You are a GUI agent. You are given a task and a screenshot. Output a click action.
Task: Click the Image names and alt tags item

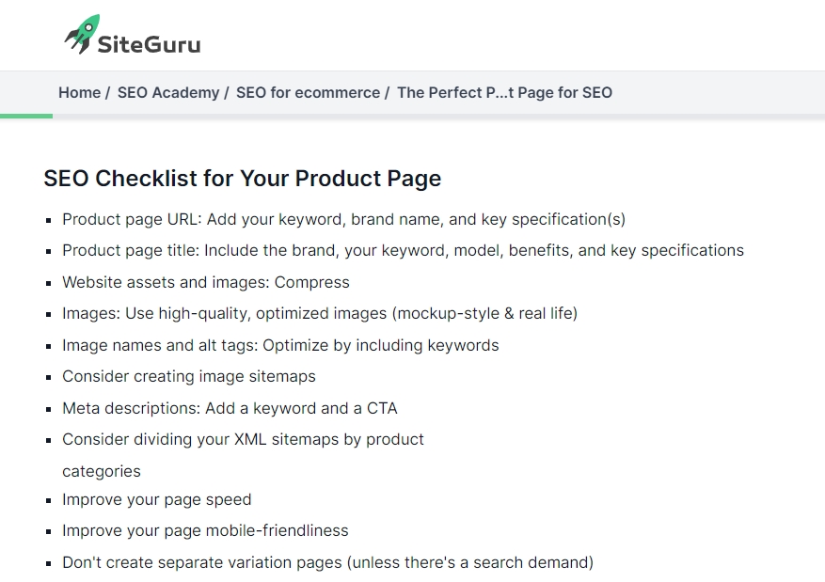tap(280, 345)
